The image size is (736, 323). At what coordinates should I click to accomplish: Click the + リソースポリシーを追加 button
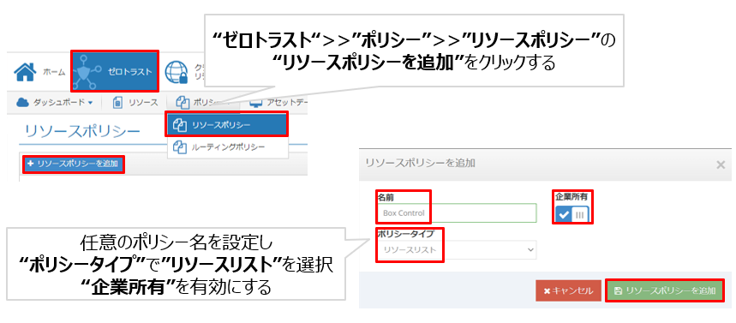point(74,164)
